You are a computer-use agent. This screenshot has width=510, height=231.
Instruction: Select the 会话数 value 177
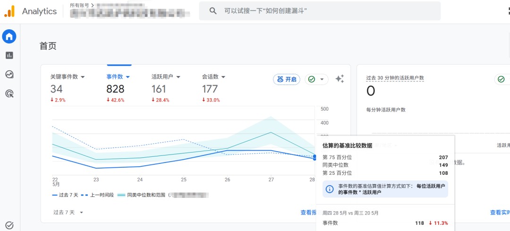pos(210,89)
